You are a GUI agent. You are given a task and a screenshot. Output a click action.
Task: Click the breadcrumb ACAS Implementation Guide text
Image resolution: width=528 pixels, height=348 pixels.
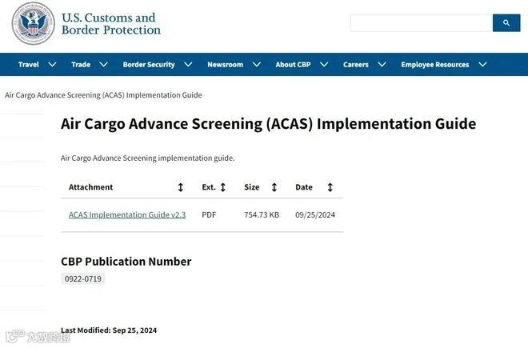tap(103, 95)
